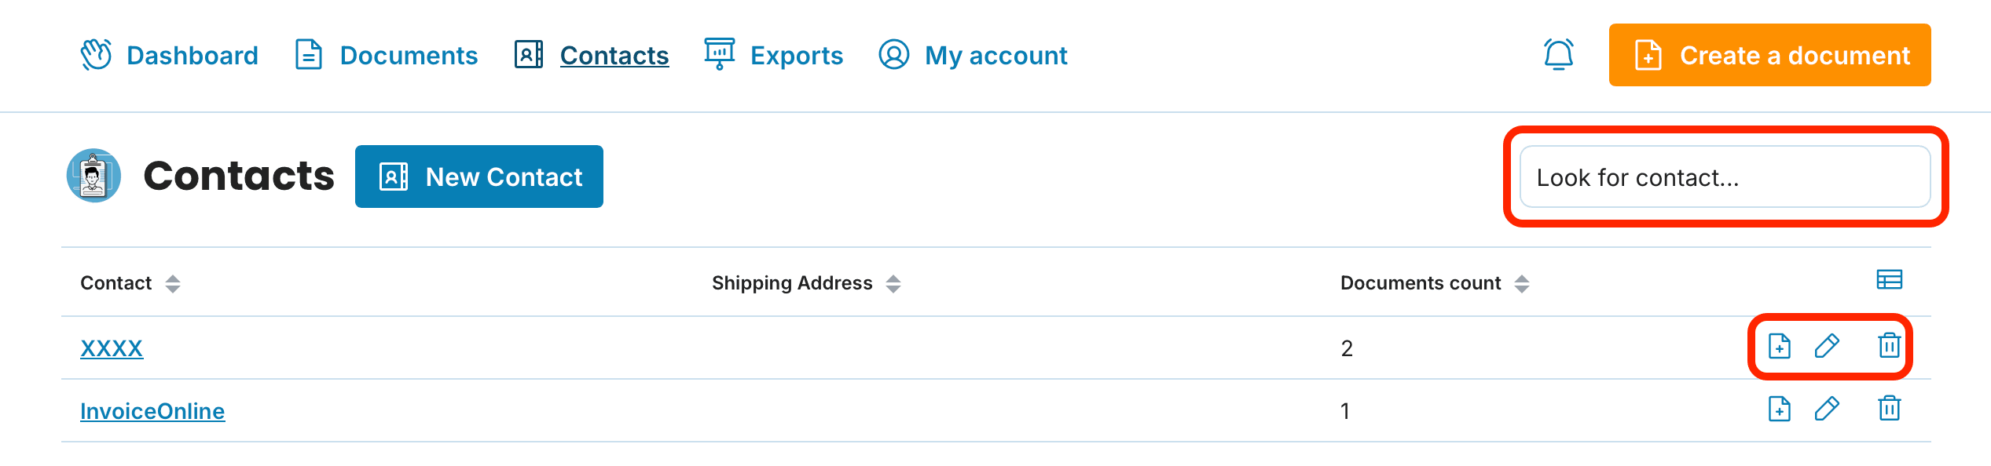
Task: Click the Dashboard waving hand icon
Action: pos(97,55)
